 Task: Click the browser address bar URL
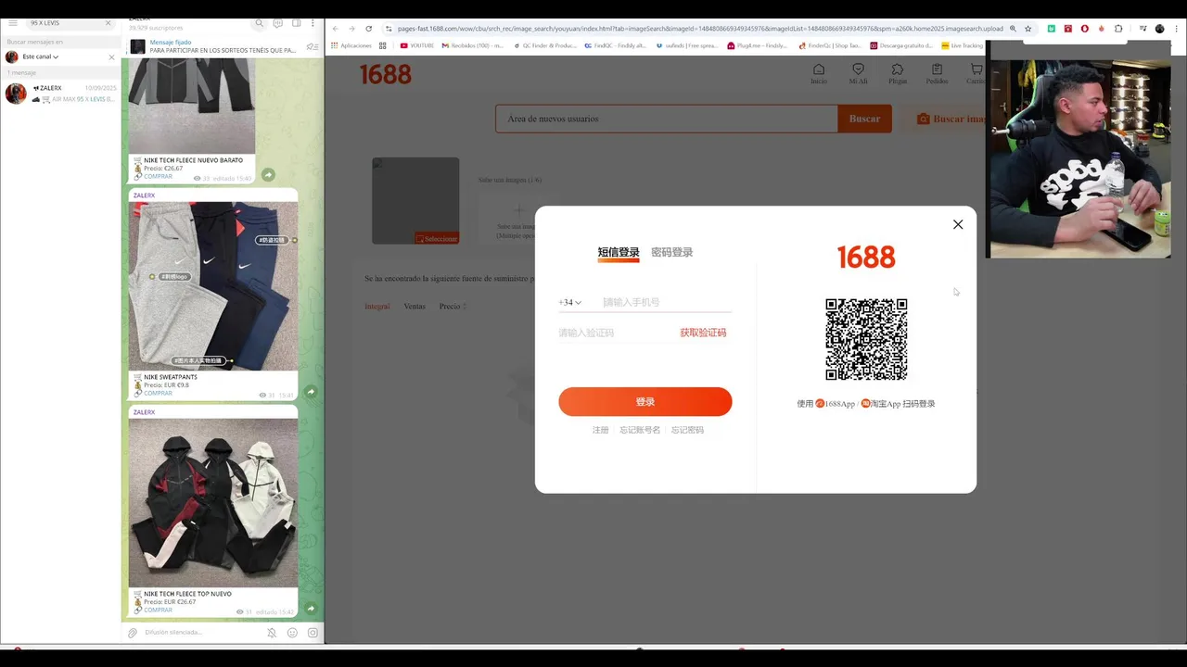(699, 29)
